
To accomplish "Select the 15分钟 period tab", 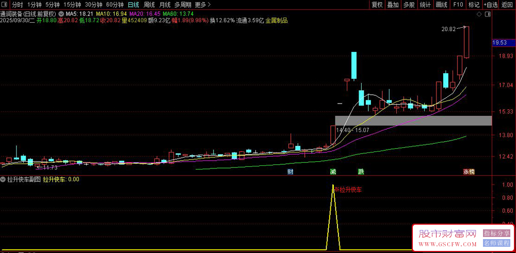I will click(x=72, y=5).
